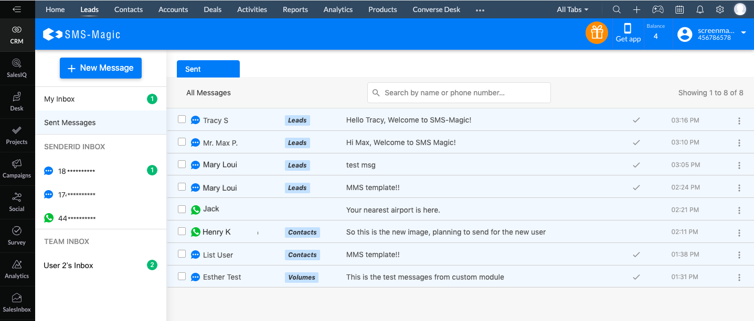
Task: Open the Desk app from the sidebar
Action: pyautogui.click(x=17, y=101)
